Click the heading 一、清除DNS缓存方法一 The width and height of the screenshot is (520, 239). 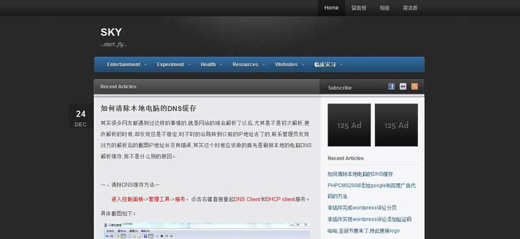click(130, 185)
